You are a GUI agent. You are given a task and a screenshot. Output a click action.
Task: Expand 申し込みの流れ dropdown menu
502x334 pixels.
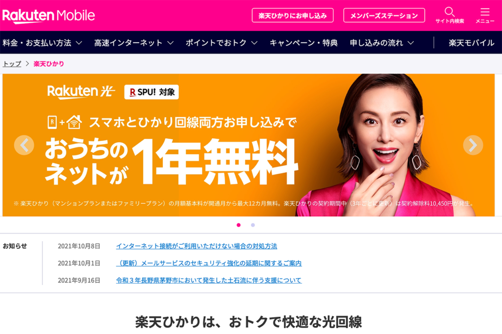382,43
